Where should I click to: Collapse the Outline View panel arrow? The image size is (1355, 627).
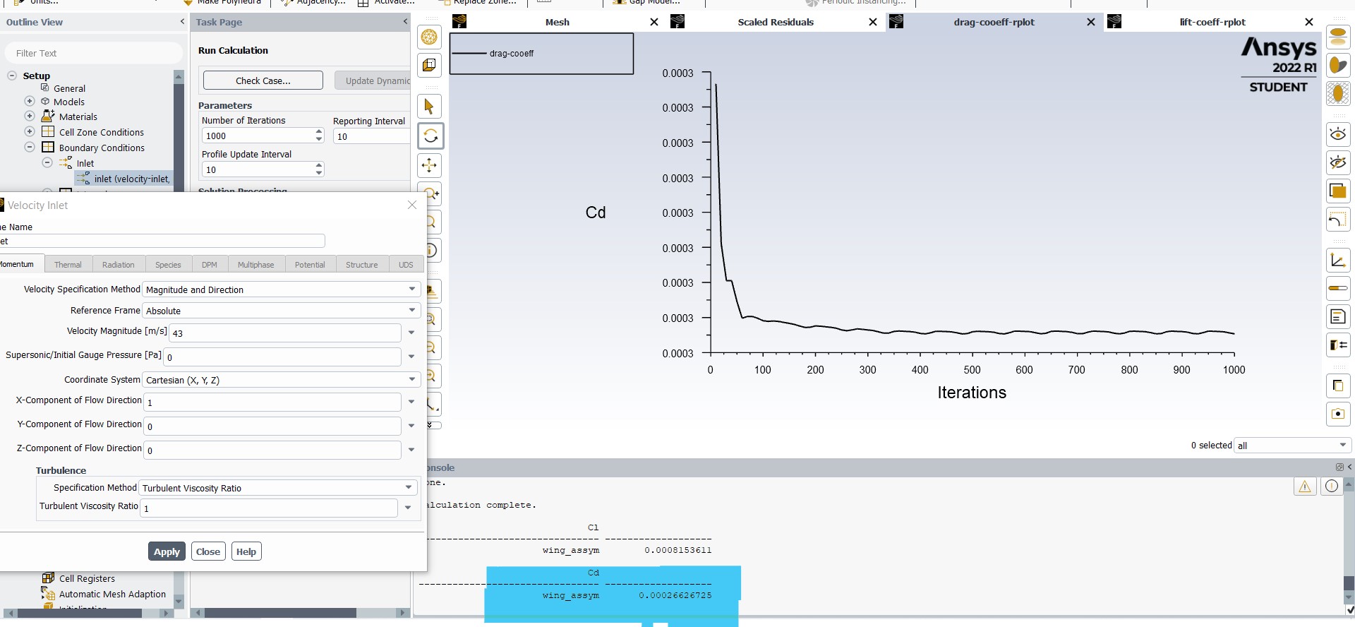pos(182,22)
